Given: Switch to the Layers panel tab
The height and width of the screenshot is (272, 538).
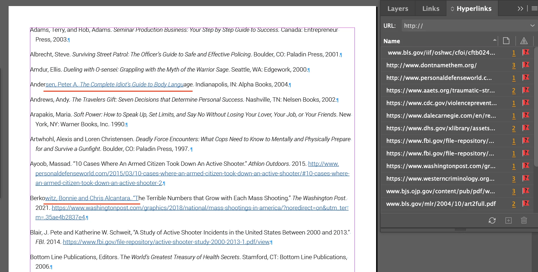Looking at the screenshot, I should (x=398, y=9).
